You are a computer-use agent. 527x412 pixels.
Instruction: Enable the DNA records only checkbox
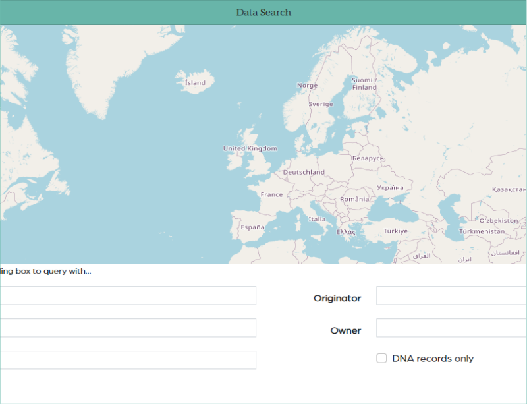point(381,358)
